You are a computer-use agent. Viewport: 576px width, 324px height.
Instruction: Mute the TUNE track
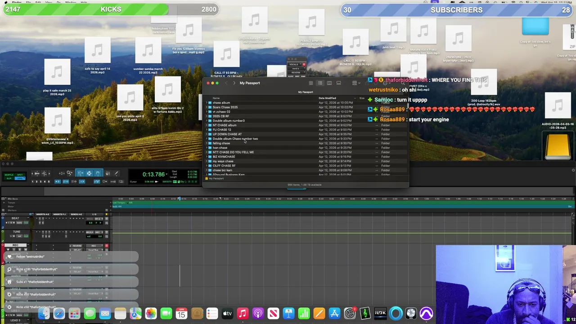coord(13,236)
